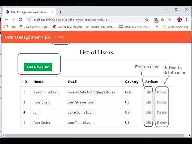The width and height of the screenshot is (192, 144).
Task: Click the grey round extension icon
Action: 170,20
